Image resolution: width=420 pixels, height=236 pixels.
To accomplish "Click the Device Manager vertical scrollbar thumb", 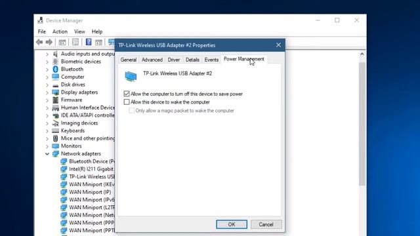I will click(362, 124).
